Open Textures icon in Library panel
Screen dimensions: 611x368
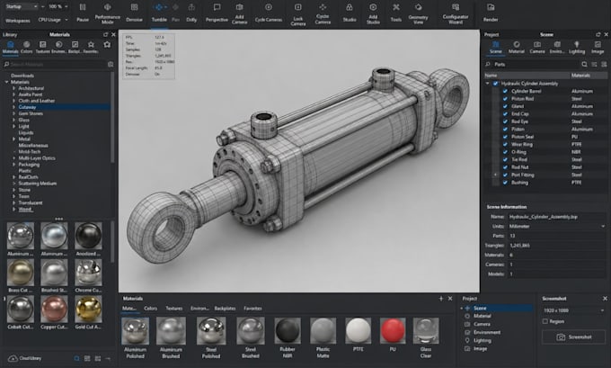pyautogui.click(x=42, y=44)
